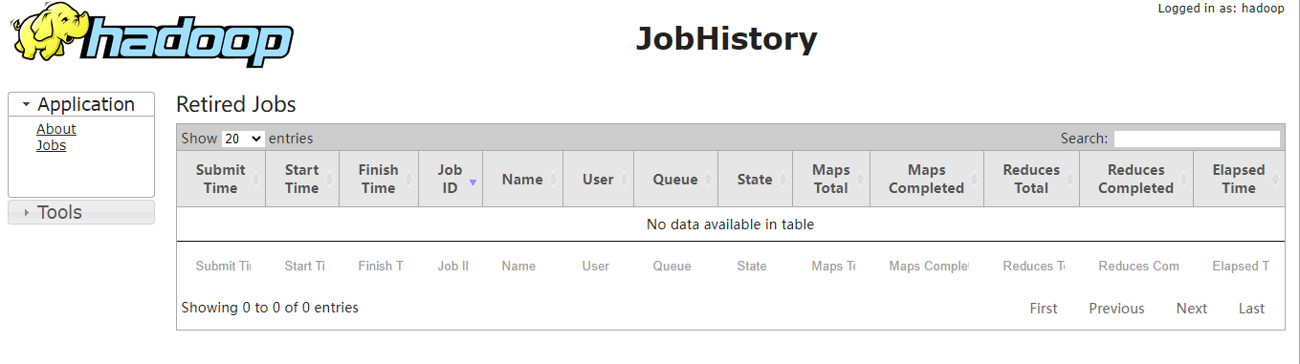Image resolution: width=1300 pixels, height=364 pixels.
Task: Click the Reduces Completed footer filter field
Action: [1138, 266]
